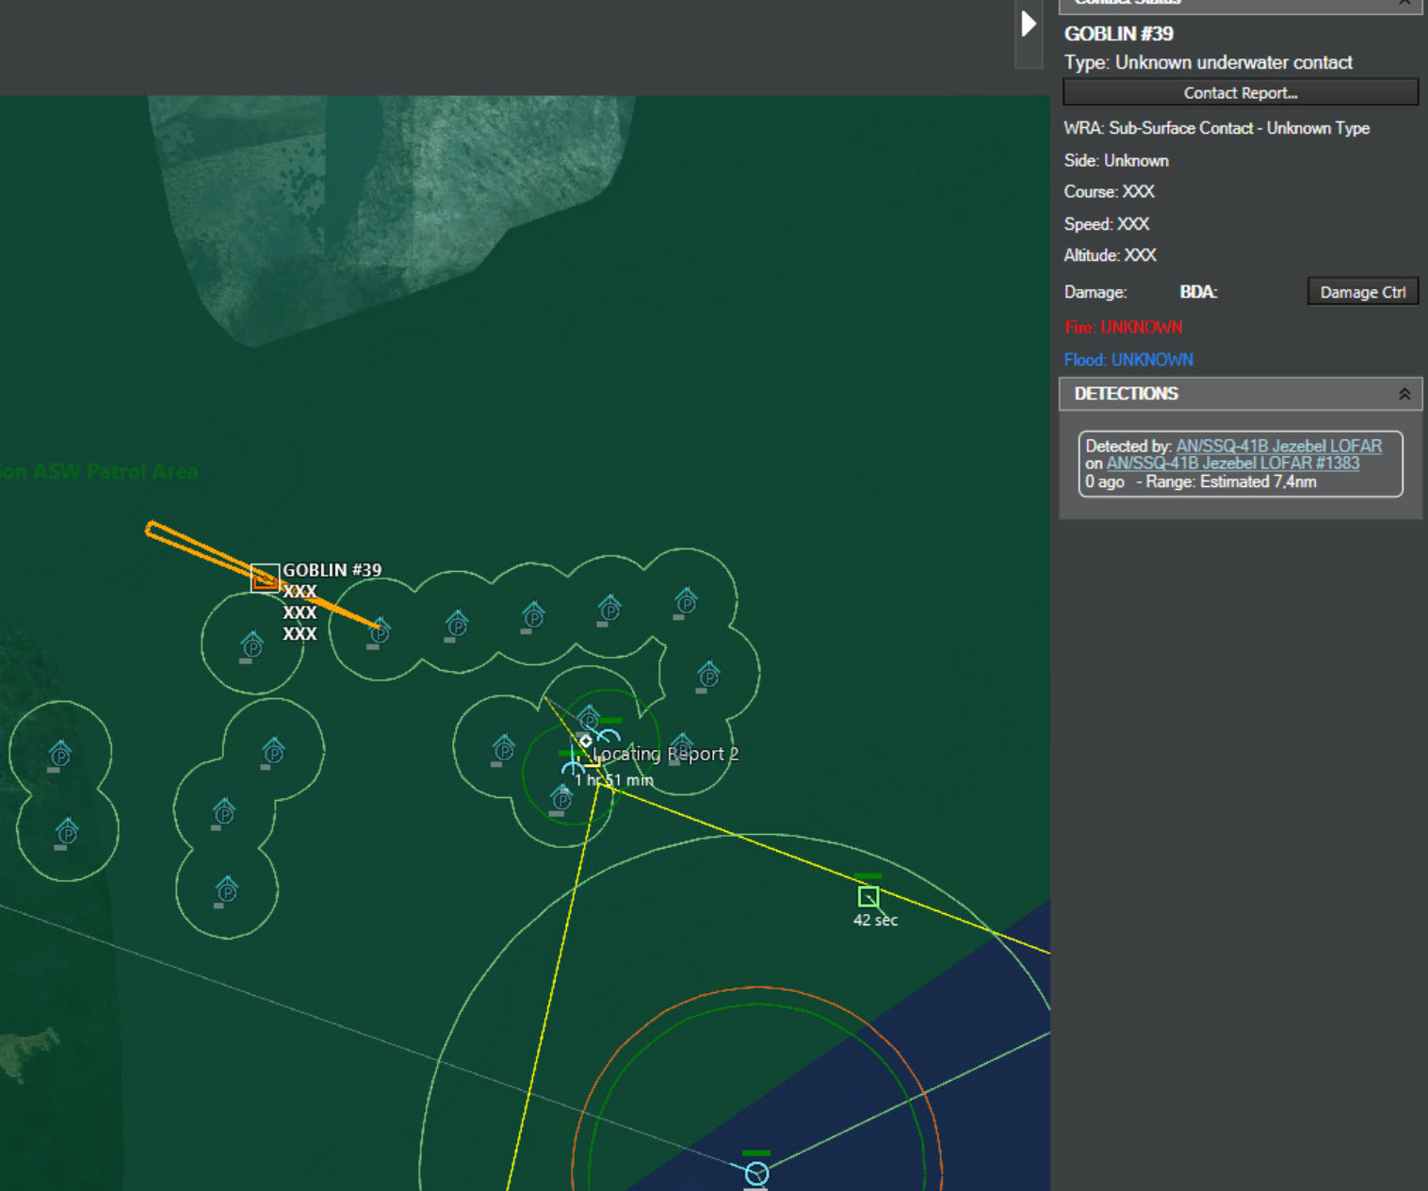Open the Damage Ctrl window
Image resolution: width=1428 pixels, height=1191 pixels.
[1362, 292]
